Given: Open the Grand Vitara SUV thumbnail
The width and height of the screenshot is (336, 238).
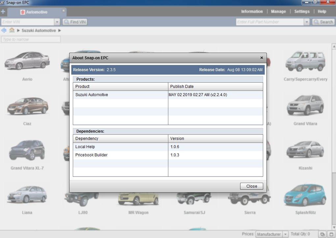Looking at the screenshot, I should click(x=305, y=105).
